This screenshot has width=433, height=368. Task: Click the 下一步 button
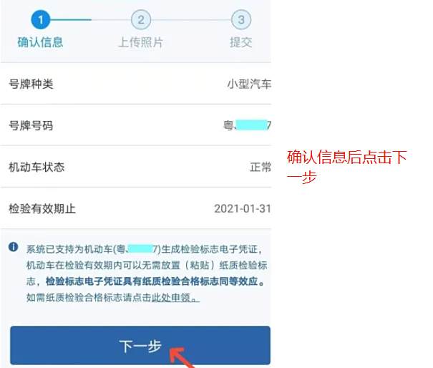click(x=140, y=345)
